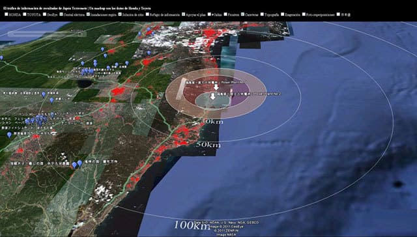Check the Foto-superposiciones checkbox
This screenshot has width=417, height=237.
click(x=304, y=14)
